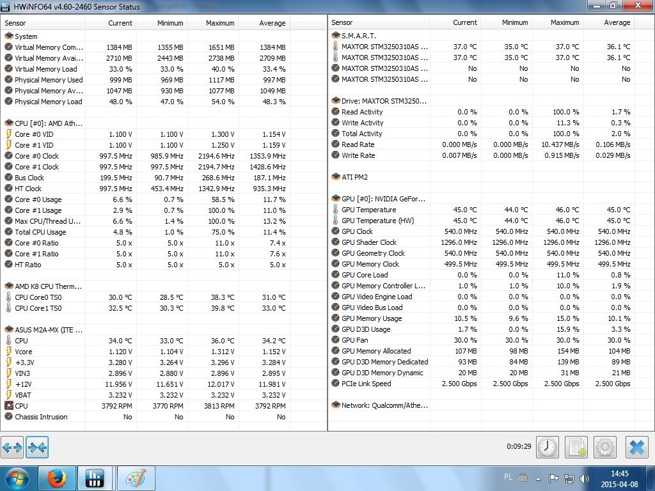This screenshot has width=655, height=491.
Task: Click the CPU [#0]: AMD Ath... group icon
Action: (9, 123)
